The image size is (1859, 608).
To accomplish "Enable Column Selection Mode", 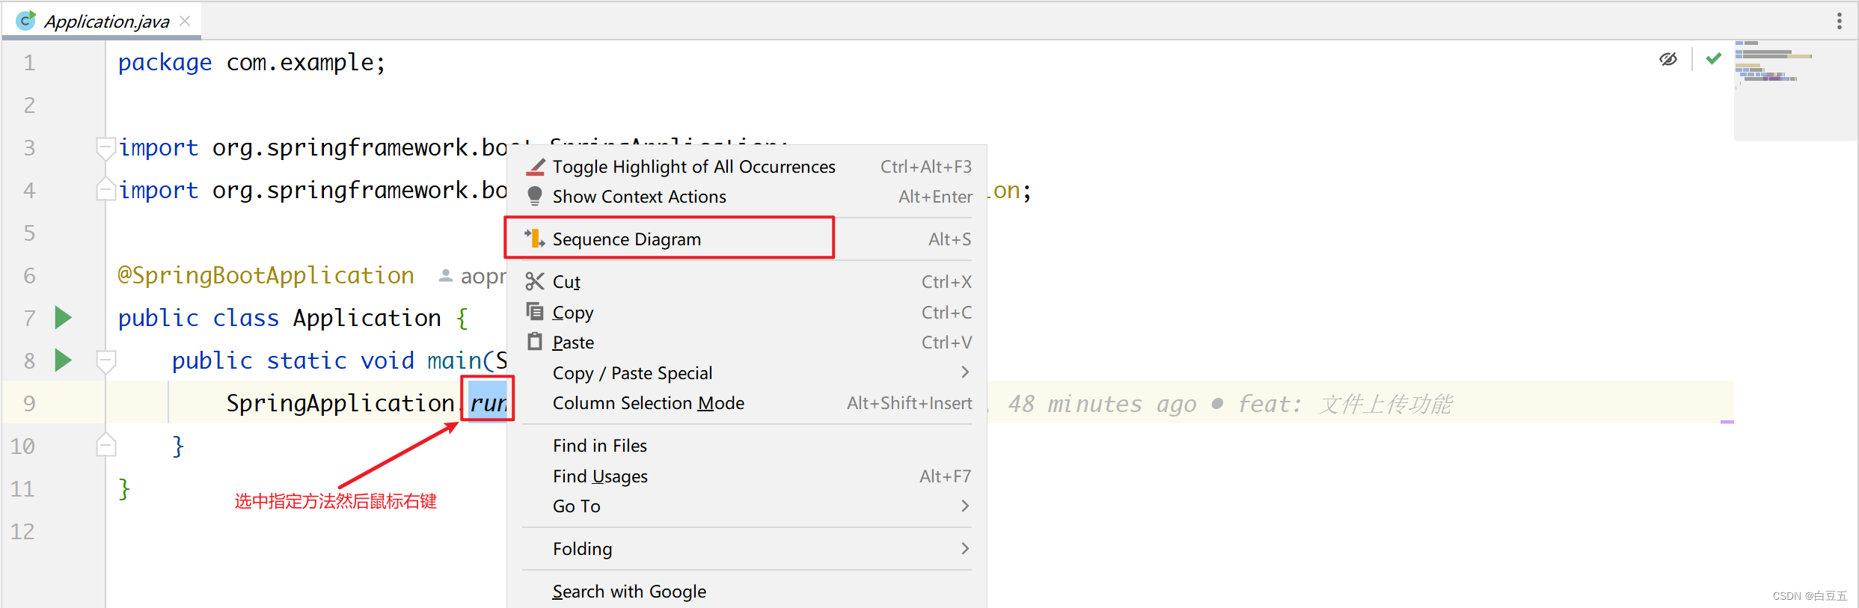I will point(747,403).
